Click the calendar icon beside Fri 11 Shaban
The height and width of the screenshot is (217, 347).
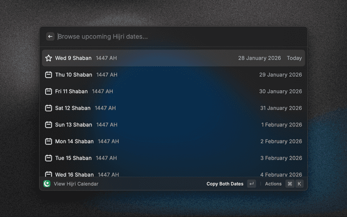click(48, 92)
